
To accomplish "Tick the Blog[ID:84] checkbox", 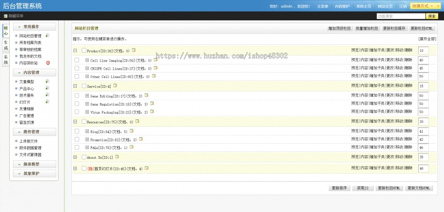I will [77, 131].
